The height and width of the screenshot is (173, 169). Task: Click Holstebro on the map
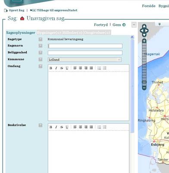pos(156,111)
